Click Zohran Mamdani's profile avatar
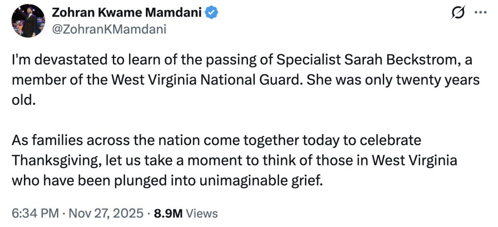This screenshot has width=498, height=227. 28,22
